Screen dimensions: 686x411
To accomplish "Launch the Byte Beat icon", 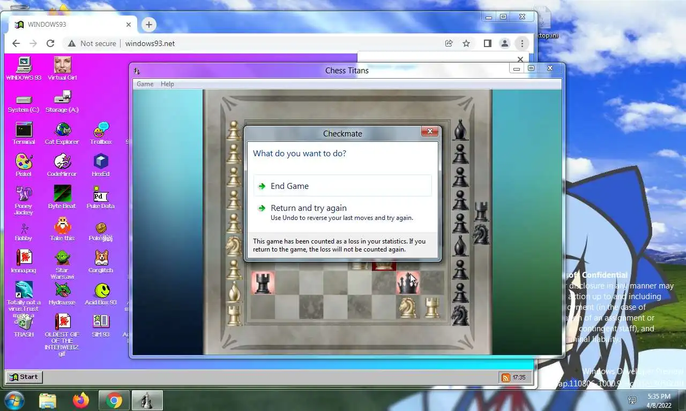I will (x=62, y=197).
